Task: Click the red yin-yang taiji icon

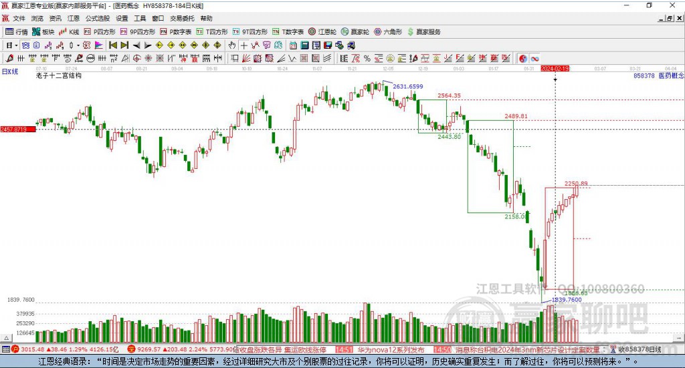Action: coord(522,58)
